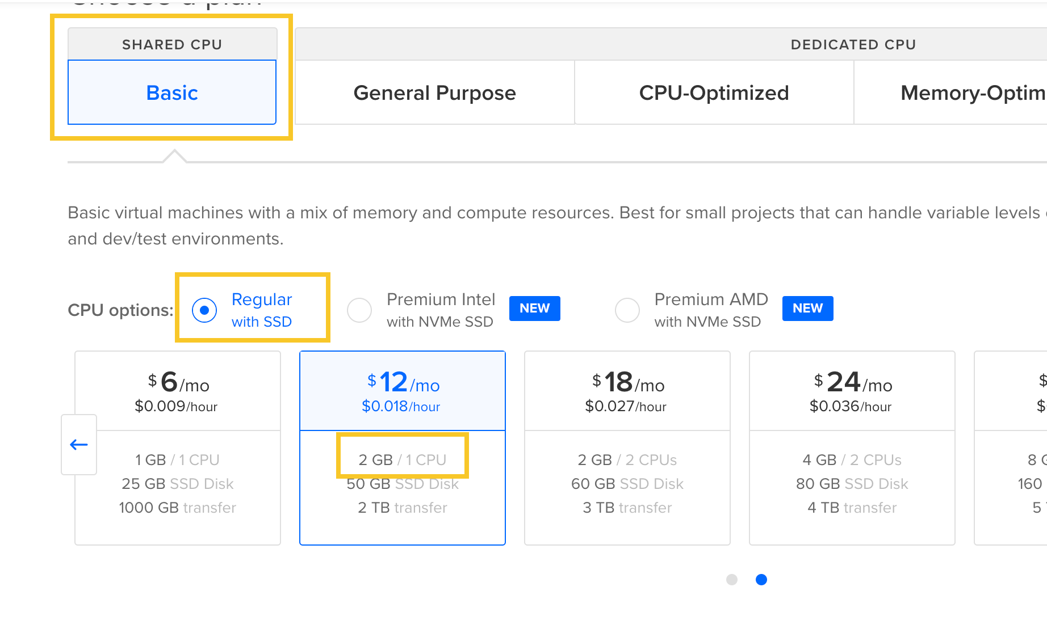Screen dimensions: 1047x625
Task: Click the SHARED CPU header
Action: pyautogui.click(x=172, y=44)
